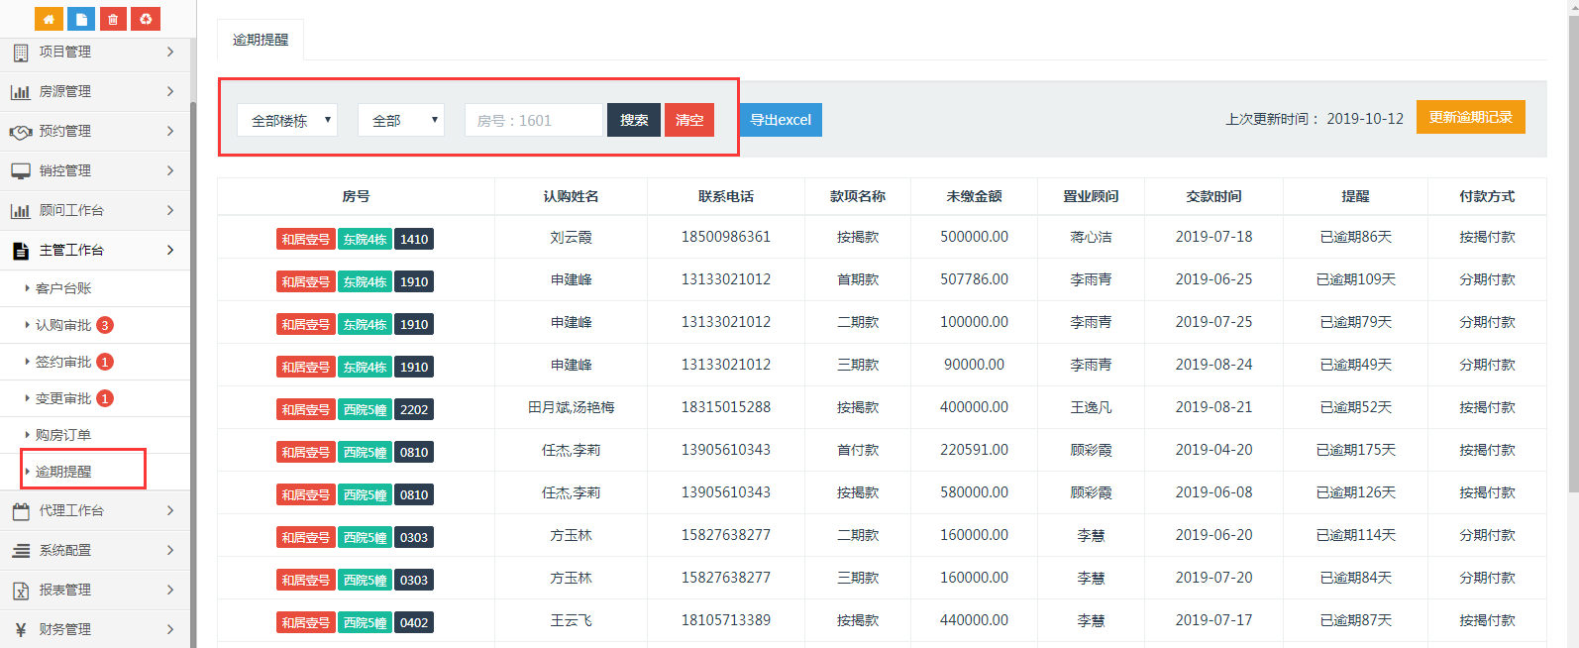Click the orange home icon button
Viewport: 1579px width, 648px height.
49,19
